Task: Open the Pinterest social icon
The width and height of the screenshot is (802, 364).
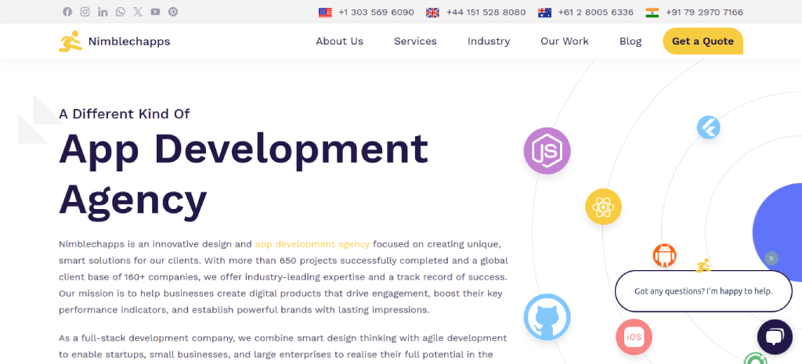Action: [173, 12]
